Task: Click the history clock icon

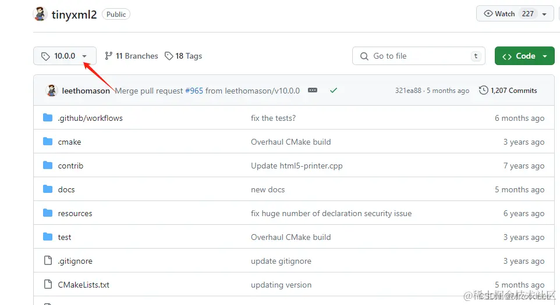Action: pos(483,90)
